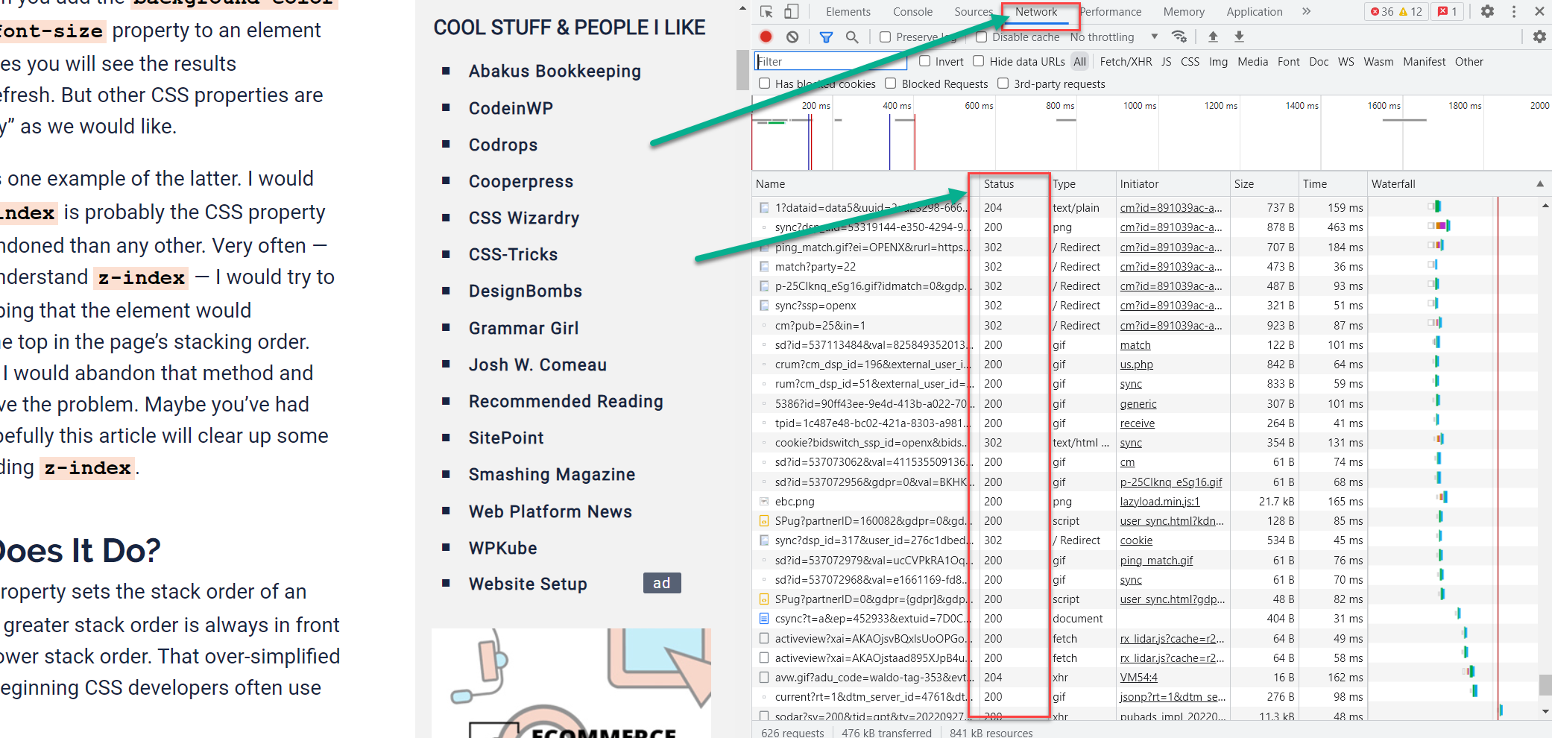Toggle the device toolbar icon

792,11
